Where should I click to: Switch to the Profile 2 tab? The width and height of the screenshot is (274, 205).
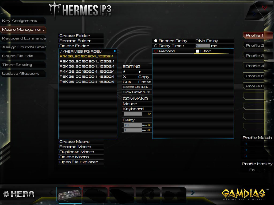tap(254, 45)
